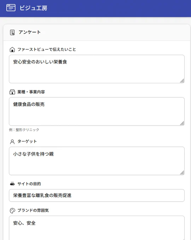Focus the 業種・事業内容 text area
The image size is (191, 240).
(97, 112)
